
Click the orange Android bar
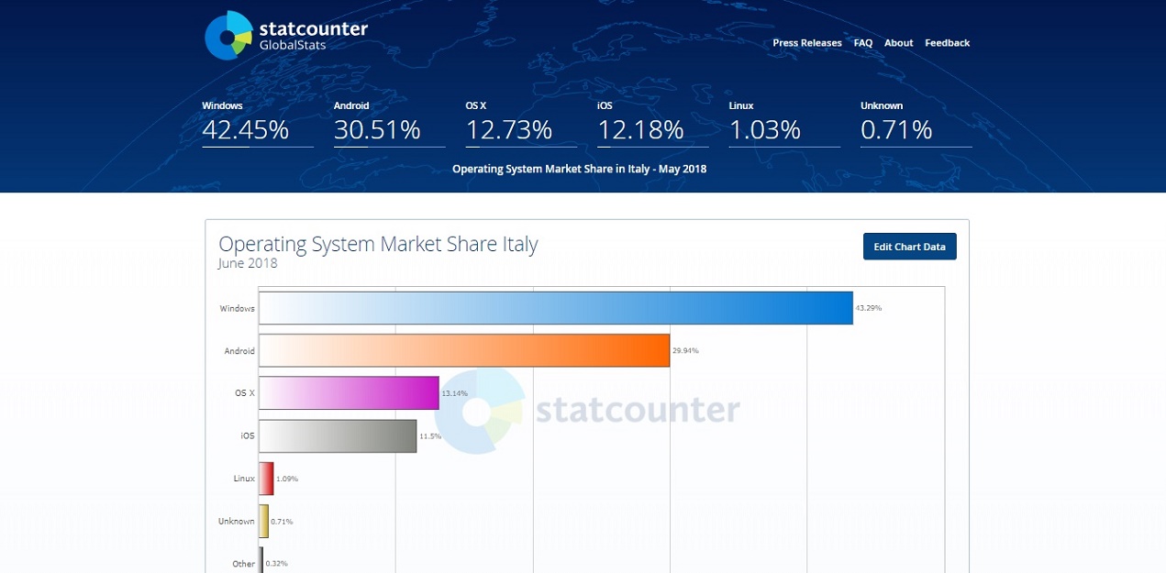(464, 350)
